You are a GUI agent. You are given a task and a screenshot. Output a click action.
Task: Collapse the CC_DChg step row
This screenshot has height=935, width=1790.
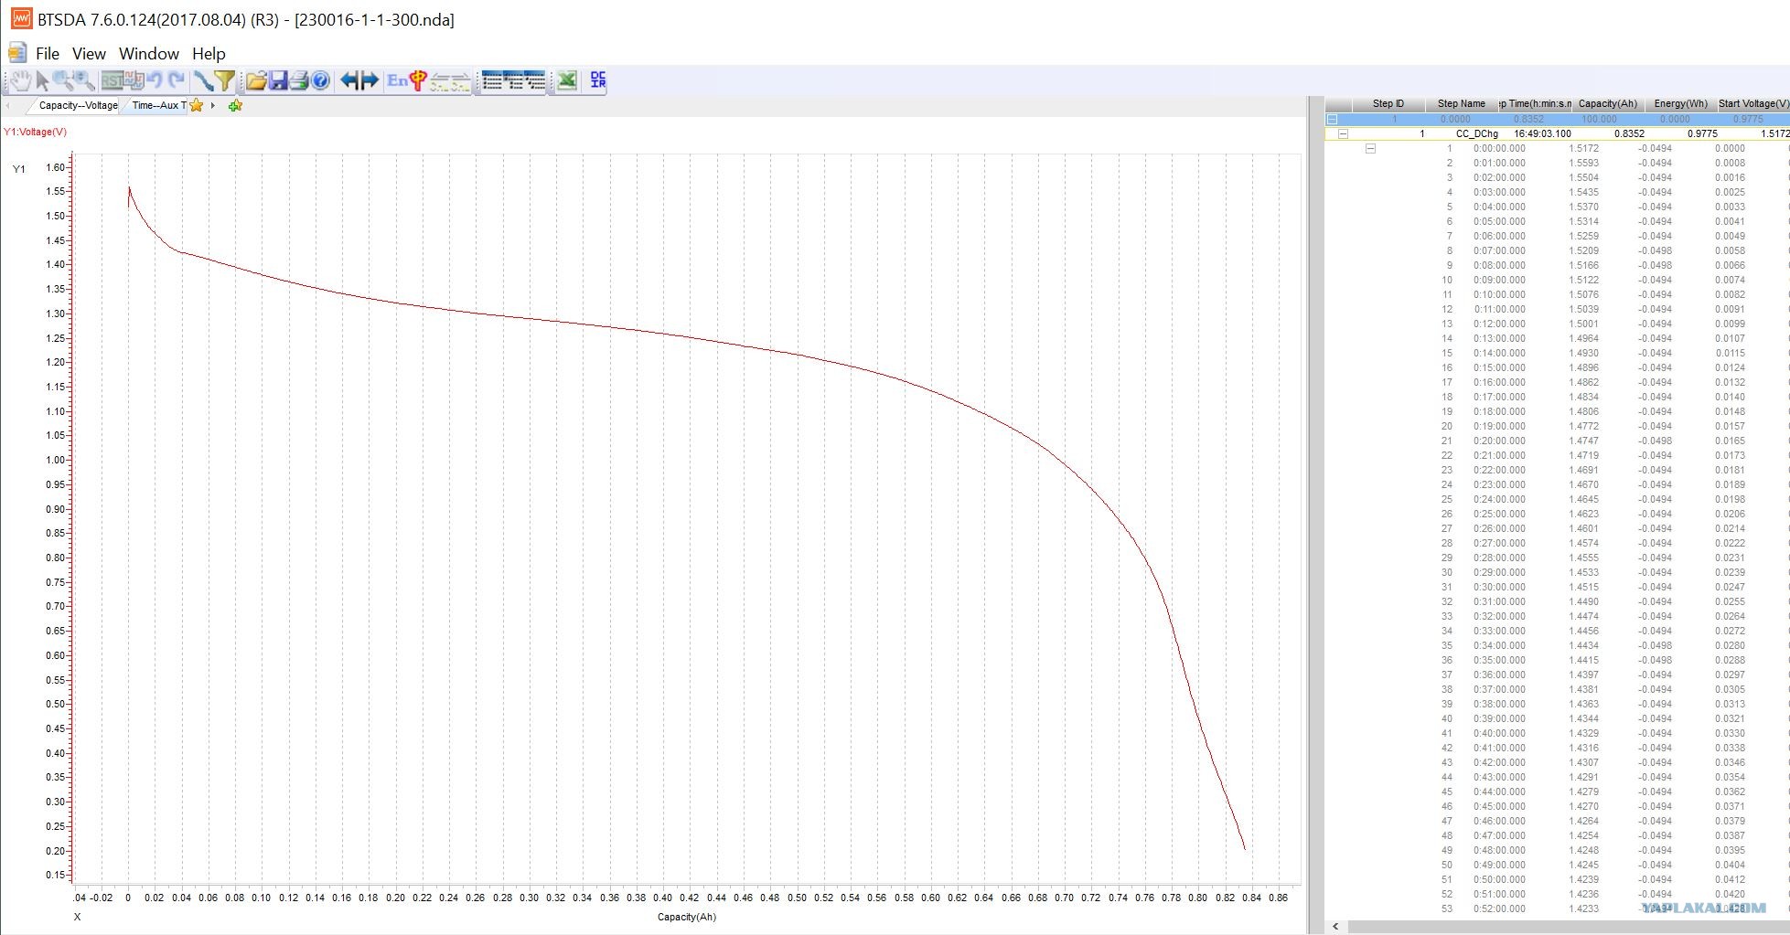coord(1343,133)
